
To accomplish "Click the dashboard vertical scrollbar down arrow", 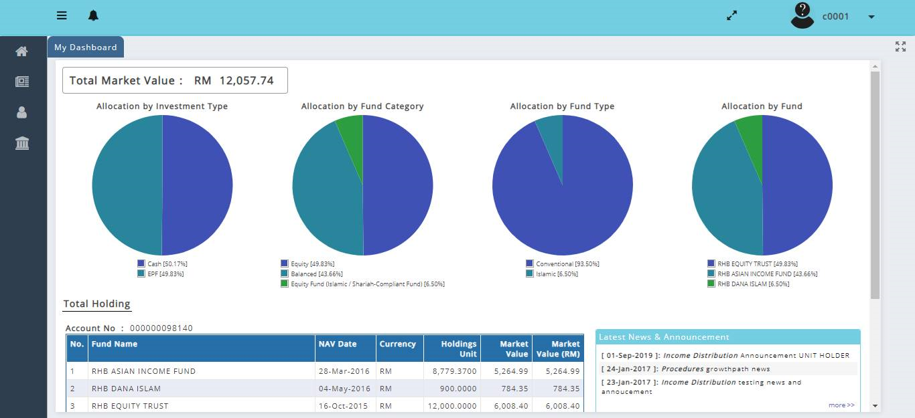I will [874, 405].
